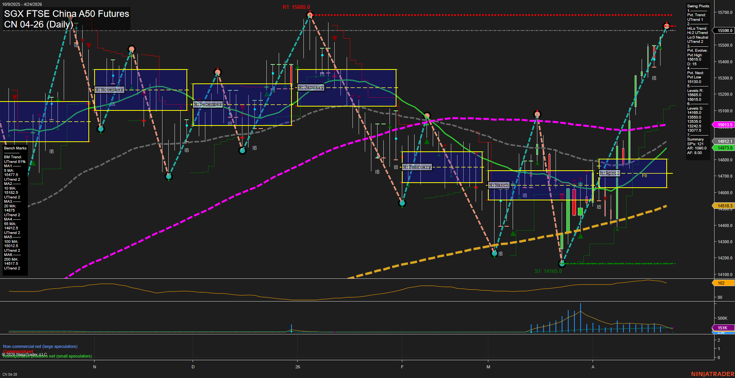Click the M:April month label box
The width and height of the screenshot is (735, 378).
[609, 173]
